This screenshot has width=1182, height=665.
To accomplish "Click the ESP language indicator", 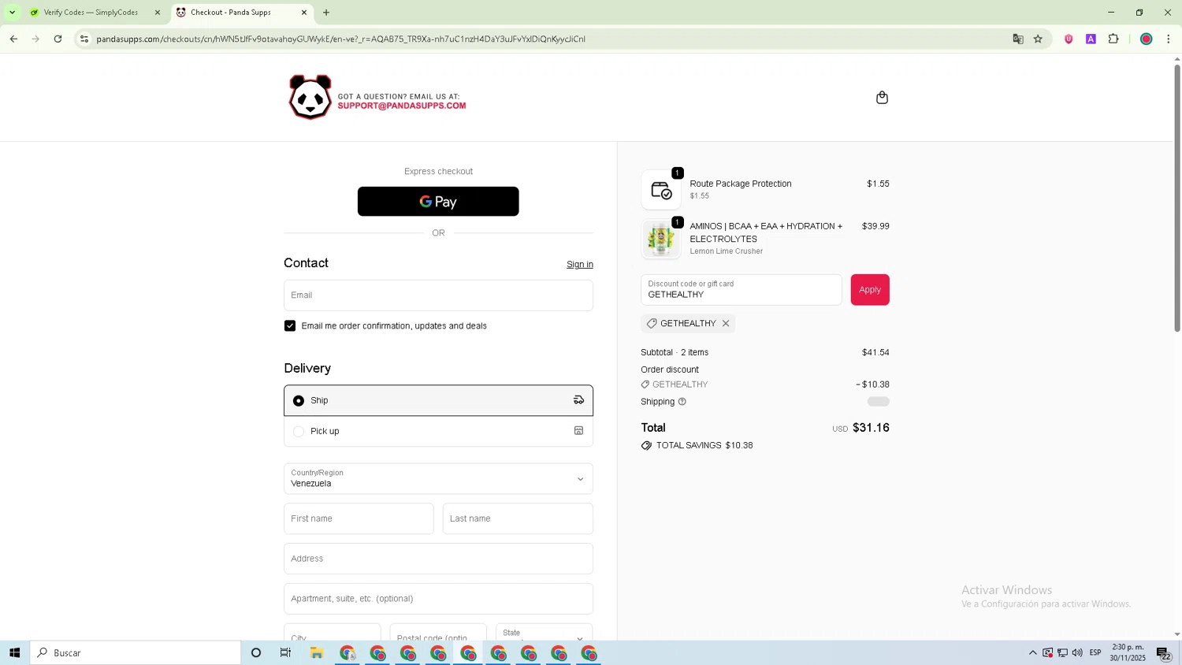I will [x=1095, y=653].
